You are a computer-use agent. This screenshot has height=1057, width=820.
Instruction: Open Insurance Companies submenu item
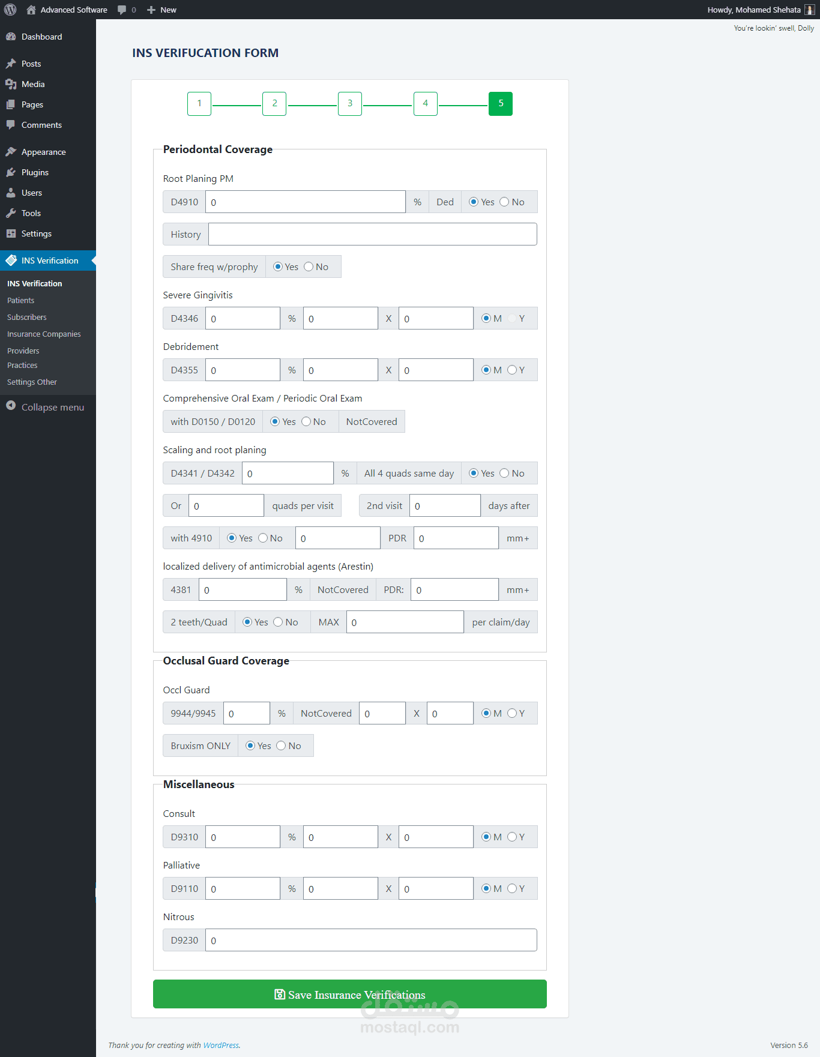pos(44,334)
